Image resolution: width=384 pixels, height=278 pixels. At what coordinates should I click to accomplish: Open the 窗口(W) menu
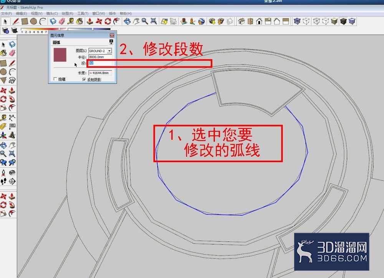point(98,13)
